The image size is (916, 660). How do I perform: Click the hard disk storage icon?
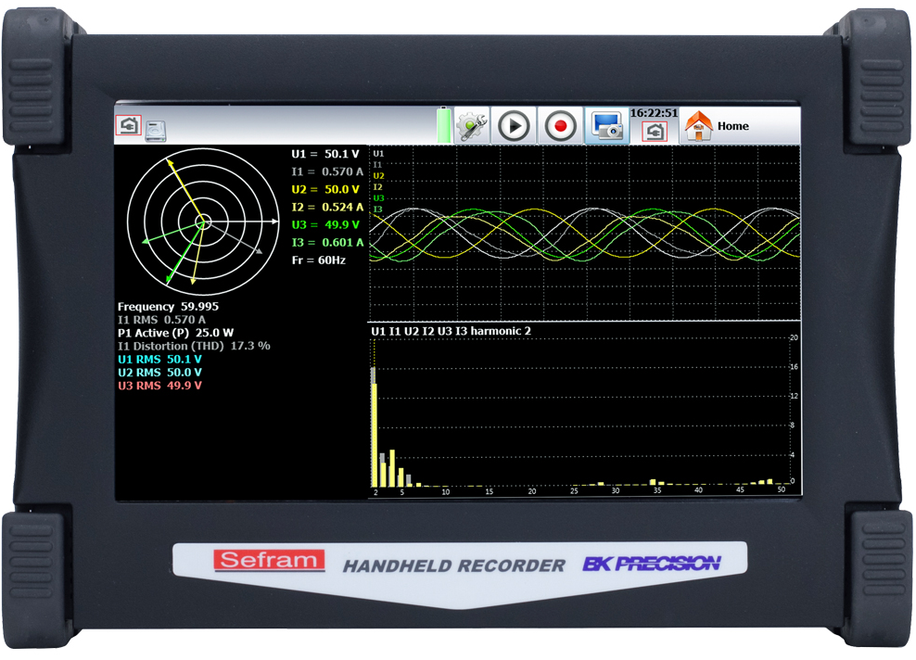(156, 132)
